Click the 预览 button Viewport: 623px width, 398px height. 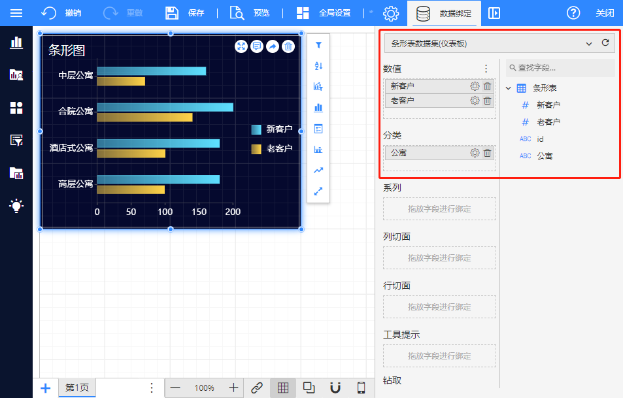click(x=250, y=13)
